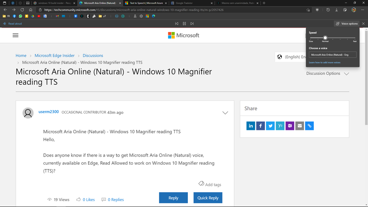Image resolution: width=368 pixels, height=207 pixels.
Task: Open the browser home page
Action: point(31,10)
